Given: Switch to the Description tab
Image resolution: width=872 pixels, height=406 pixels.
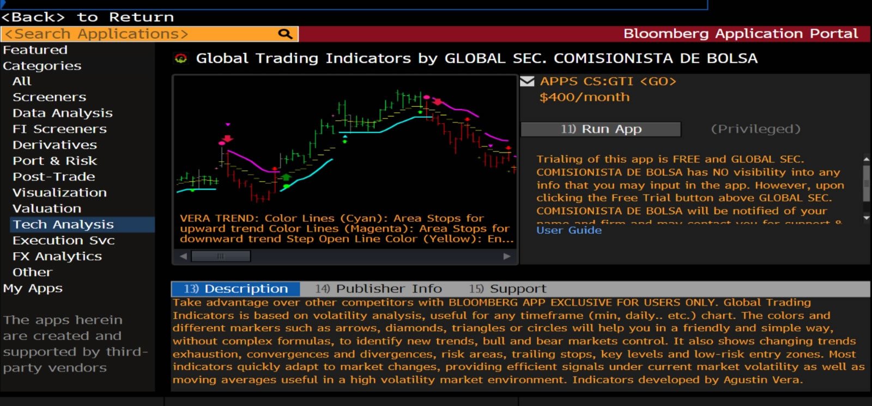Looking at the screenshot, I should click(235, 289).
